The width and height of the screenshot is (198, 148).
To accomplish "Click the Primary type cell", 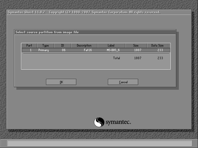I will click(x=44, y=50).
